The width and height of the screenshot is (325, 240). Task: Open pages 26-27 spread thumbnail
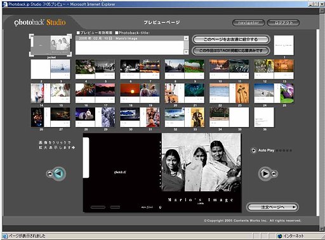pos(50,117)
